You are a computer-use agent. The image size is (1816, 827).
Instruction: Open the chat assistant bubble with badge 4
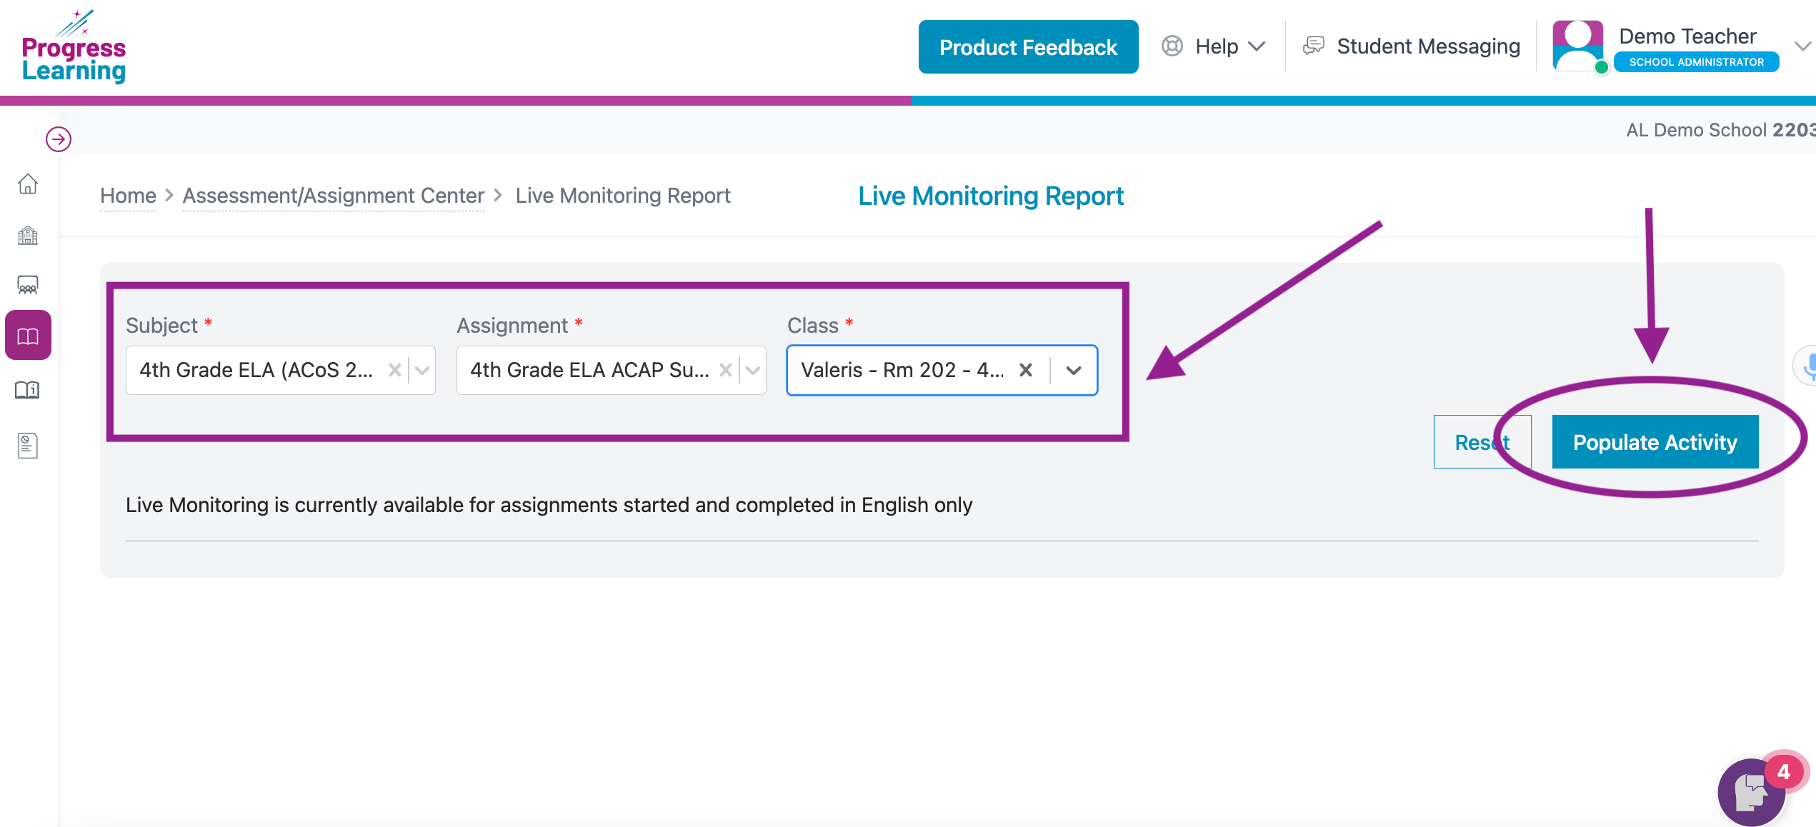click(x=1753, y=791)
